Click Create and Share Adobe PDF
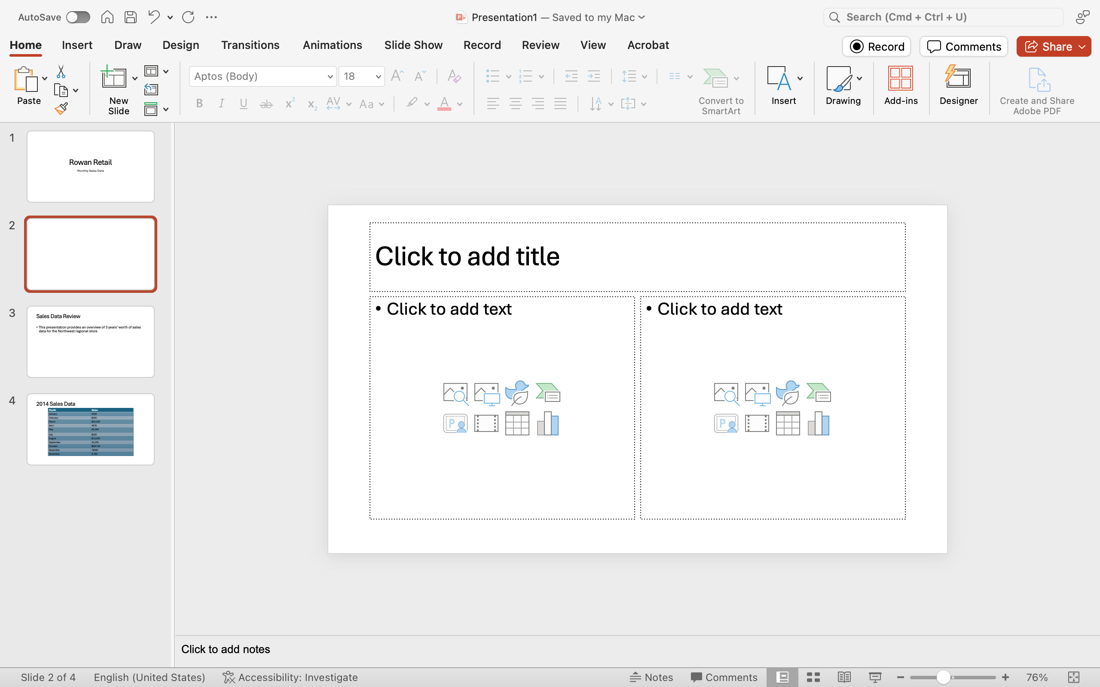The image size is (1100, 687). point(1037,91)
